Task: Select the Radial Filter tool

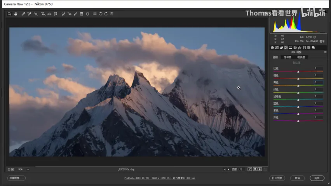Action: point(87,14)
